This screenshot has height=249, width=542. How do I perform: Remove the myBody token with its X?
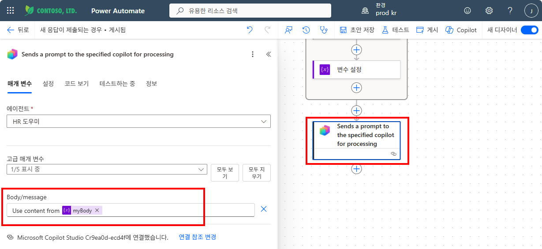tap(97, 210)
